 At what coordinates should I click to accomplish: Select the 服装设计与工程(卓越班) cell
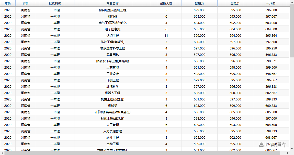click(112, 61)
